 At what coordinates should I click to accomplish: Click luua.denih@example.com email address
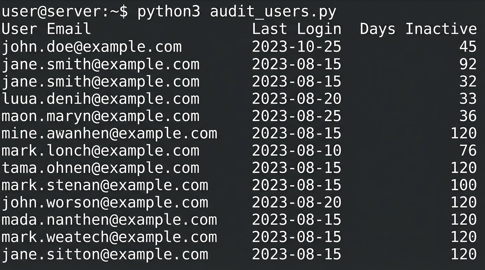[x=100, y=99]
